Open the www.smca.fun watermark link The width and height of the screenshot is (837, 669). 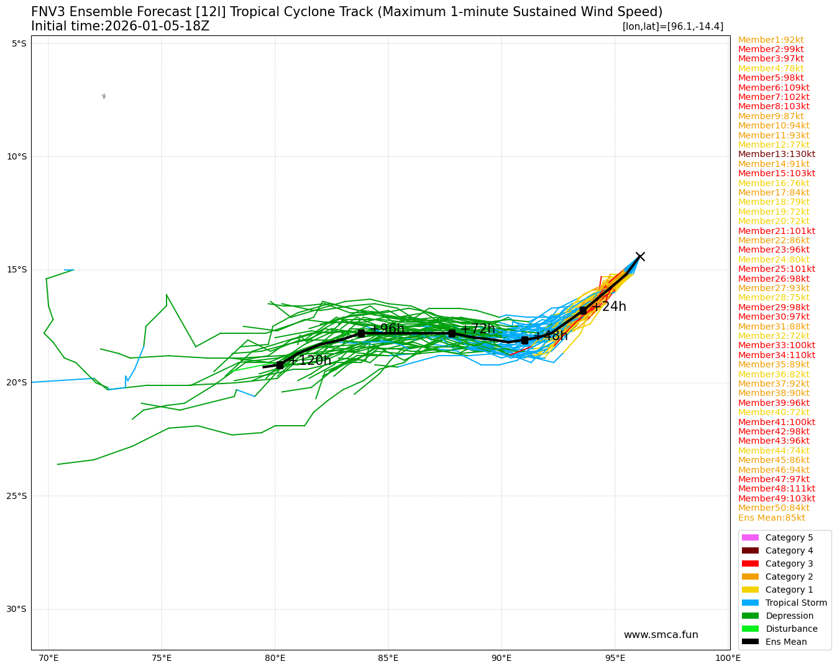[661, 635]
